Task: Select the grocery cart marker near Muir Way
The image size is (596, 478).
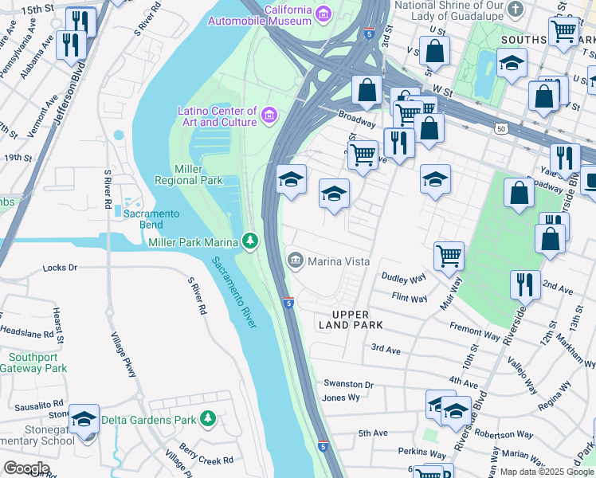Action: click(449, 258)
